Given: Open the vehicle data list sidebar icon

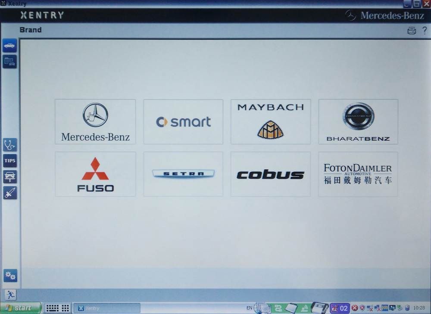Looking at the screenshot, I should 9,62.
